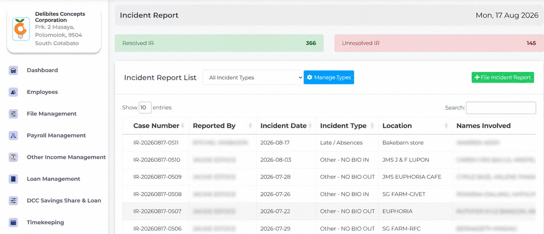Click JMS J & F LUPON location
The width and height of the screenshot is (544, 234).
point(406,160)
